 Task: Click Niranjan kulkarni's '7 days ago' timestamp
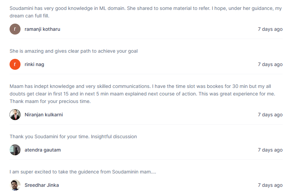(x=270, y=115)
